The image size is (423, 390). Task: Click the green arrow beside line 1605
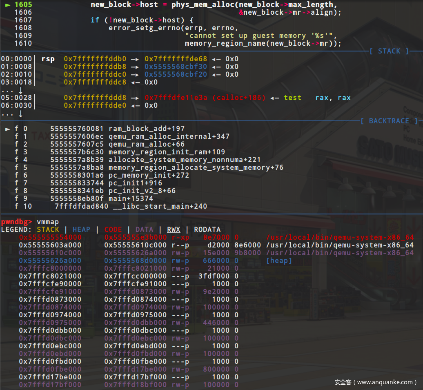(x=8, y=5)
